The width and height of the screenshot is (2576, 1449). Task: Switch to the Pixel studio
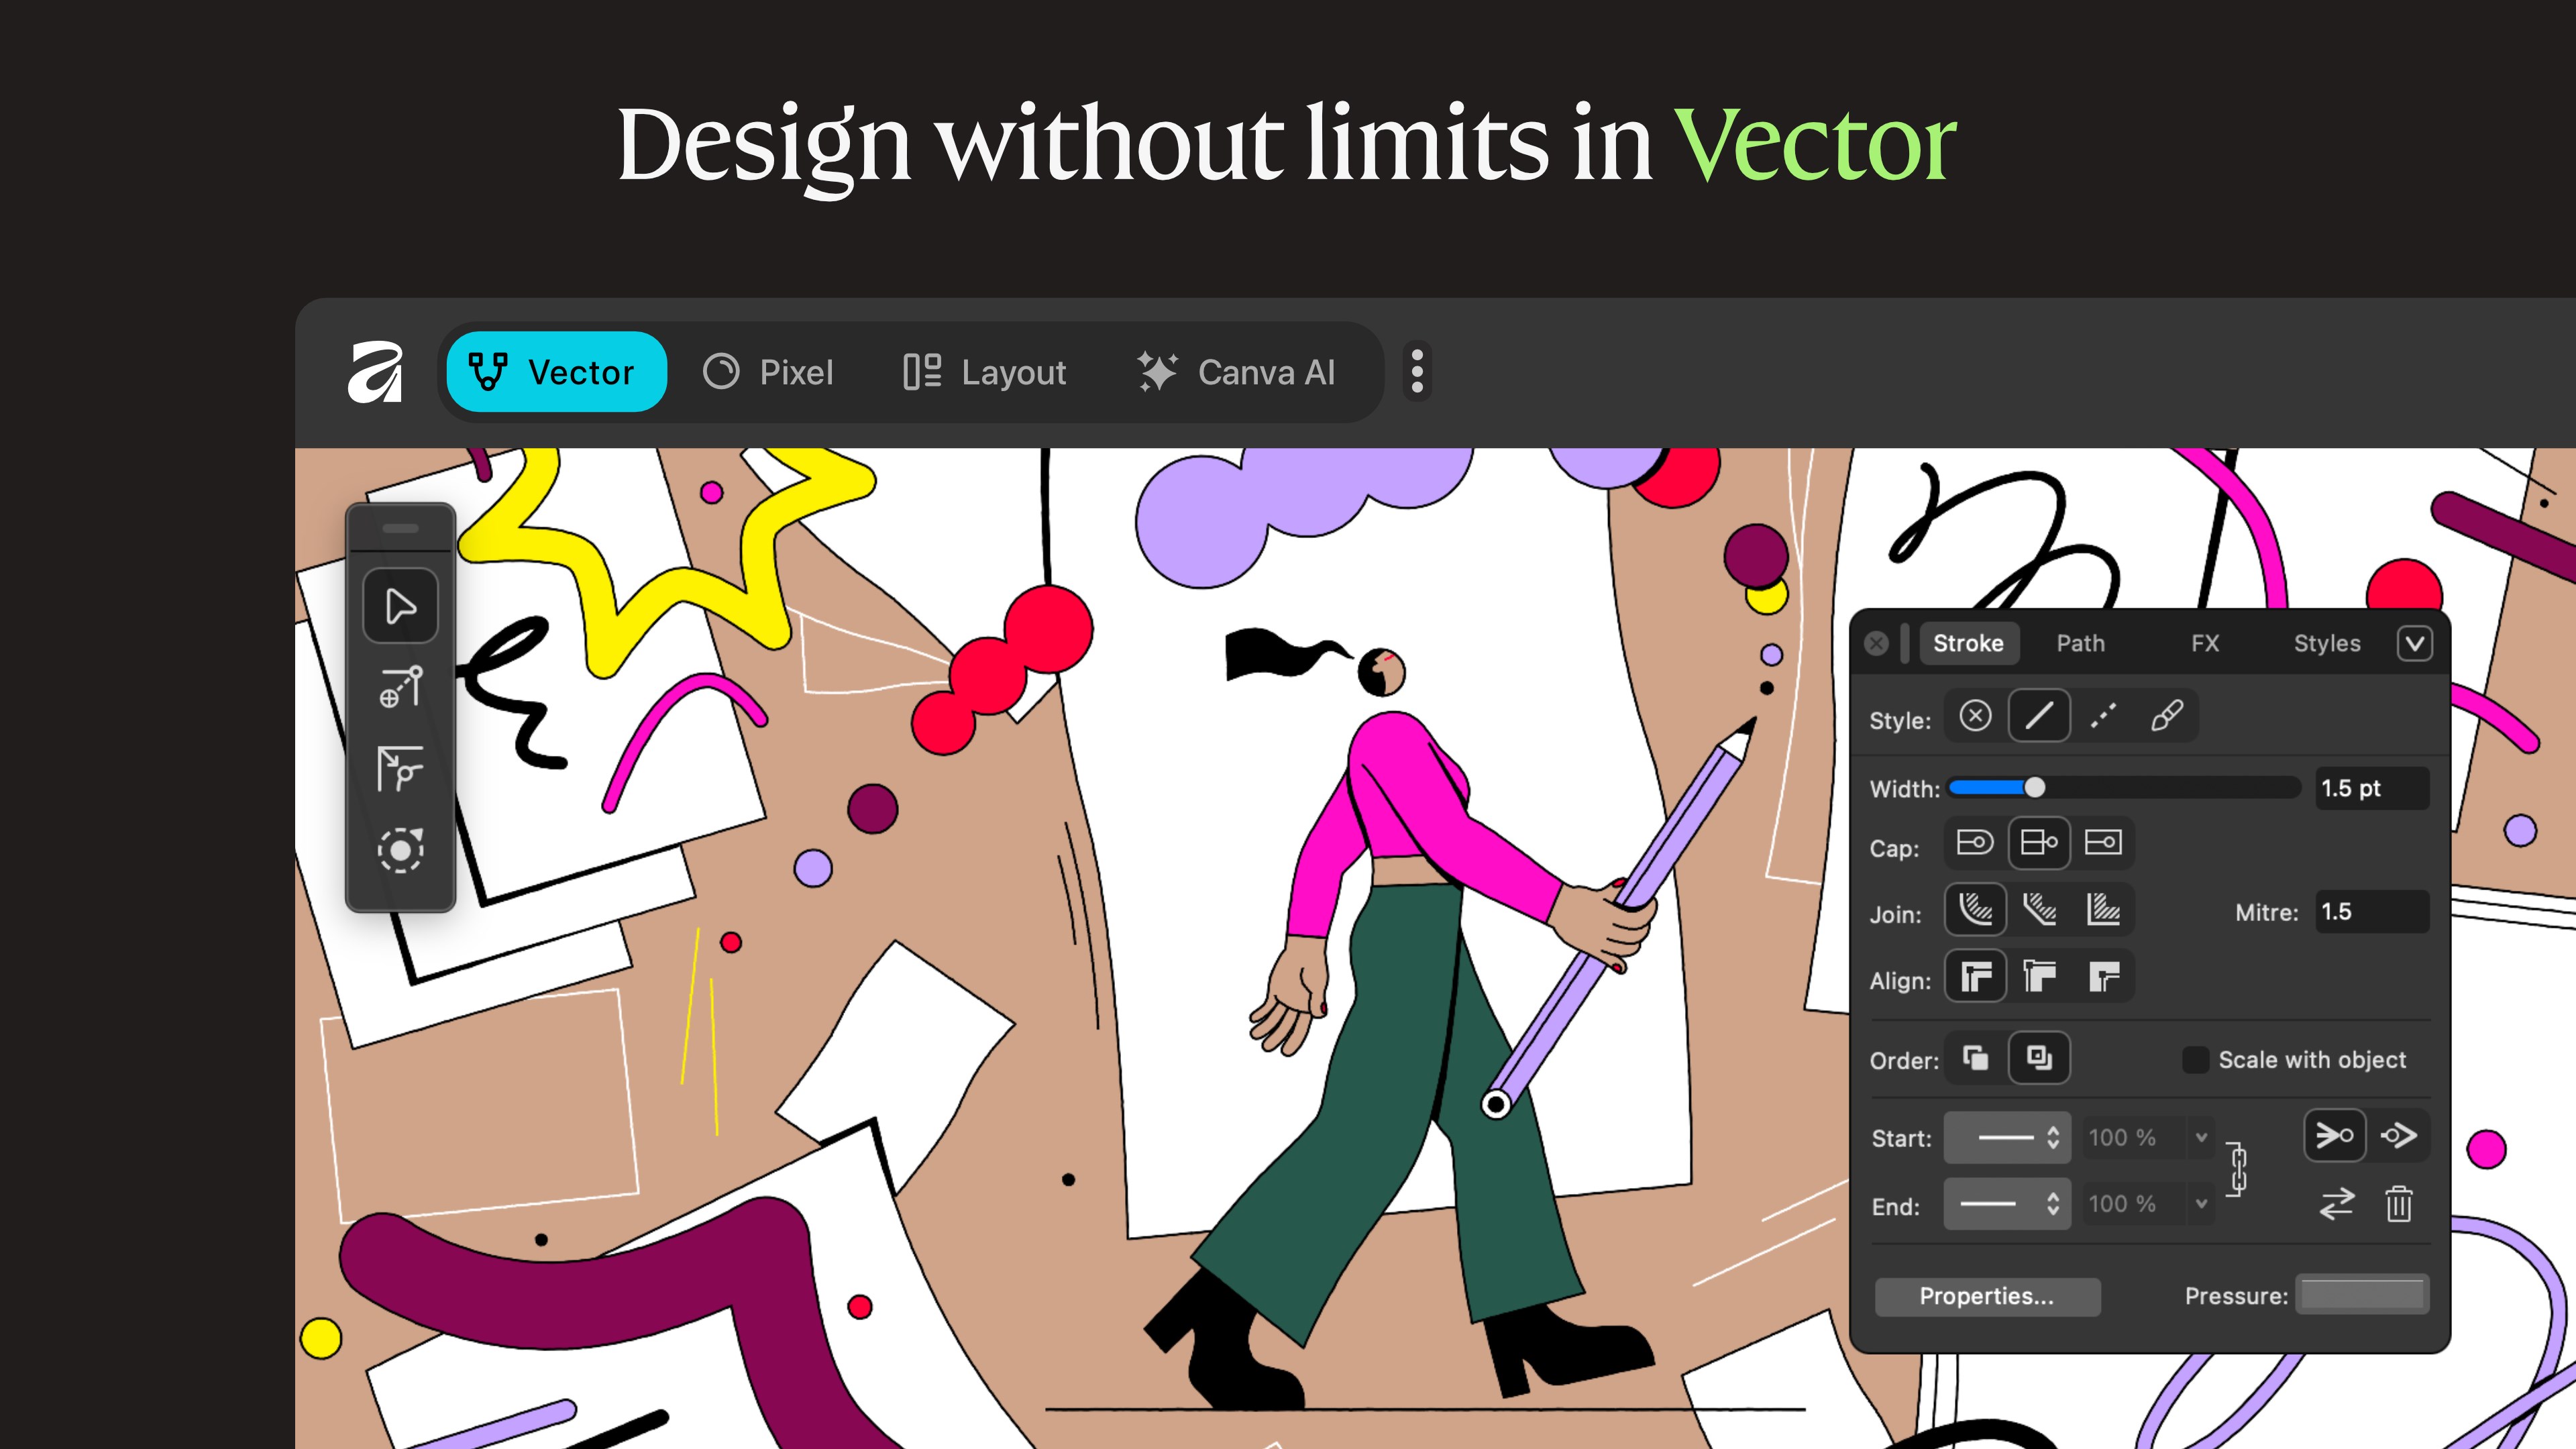(x=768, y=372)
